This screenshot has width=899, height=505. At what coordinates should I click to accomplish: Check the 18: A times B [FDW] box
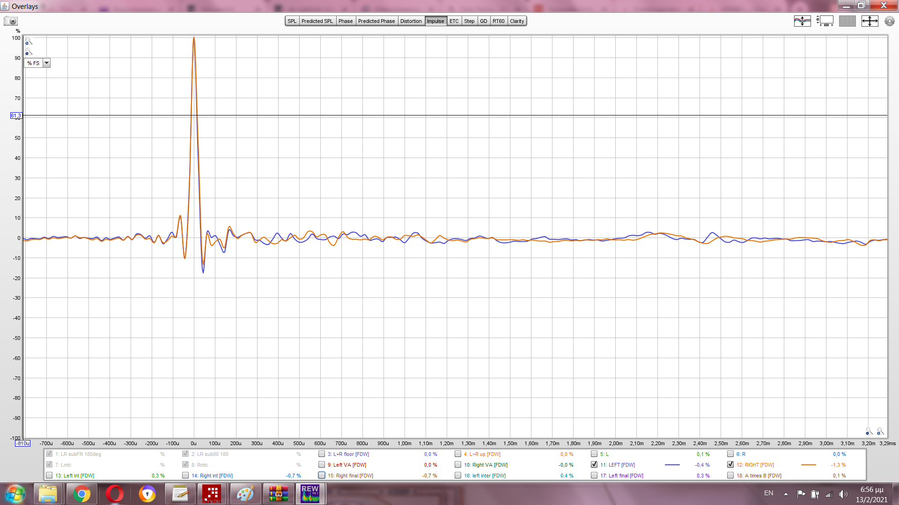click(730, 476)
